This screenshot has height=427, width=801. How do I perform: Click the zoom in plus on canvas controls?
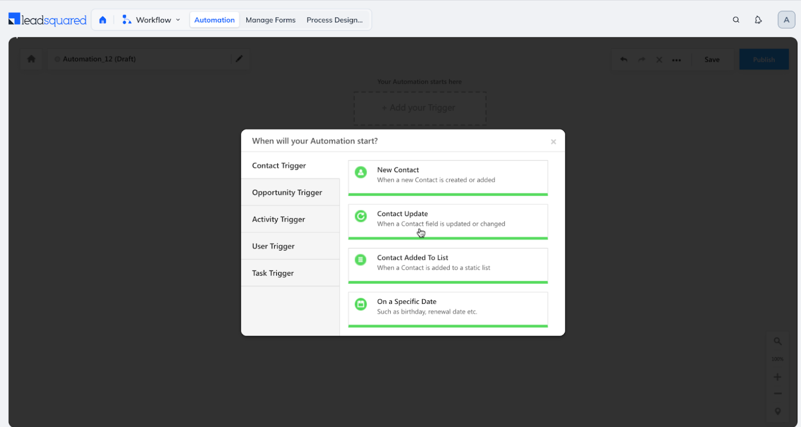pyautogui.click(x=777, y=376)
